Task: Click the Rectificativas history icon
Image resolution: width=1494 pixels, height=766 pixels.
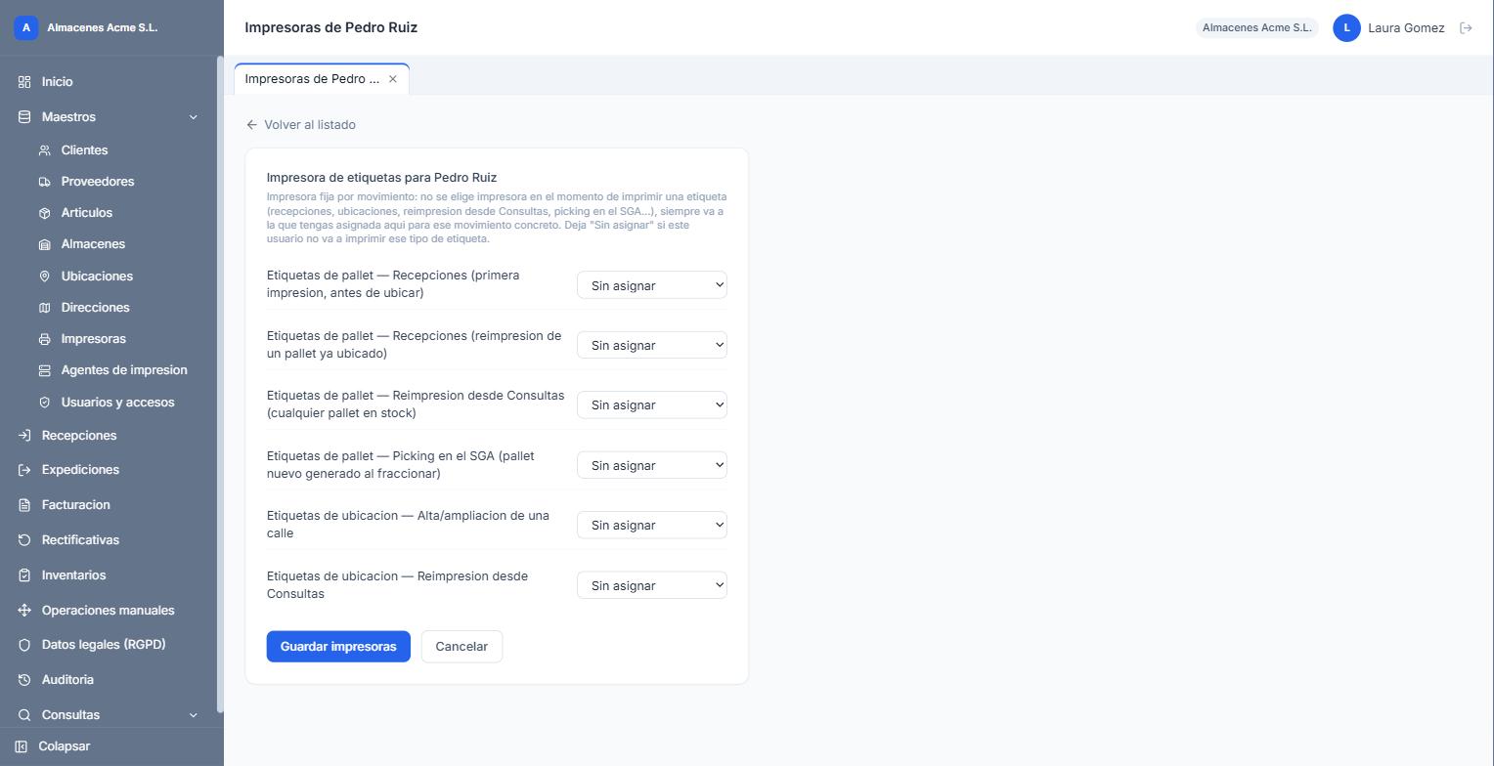Action: (24, 540)
